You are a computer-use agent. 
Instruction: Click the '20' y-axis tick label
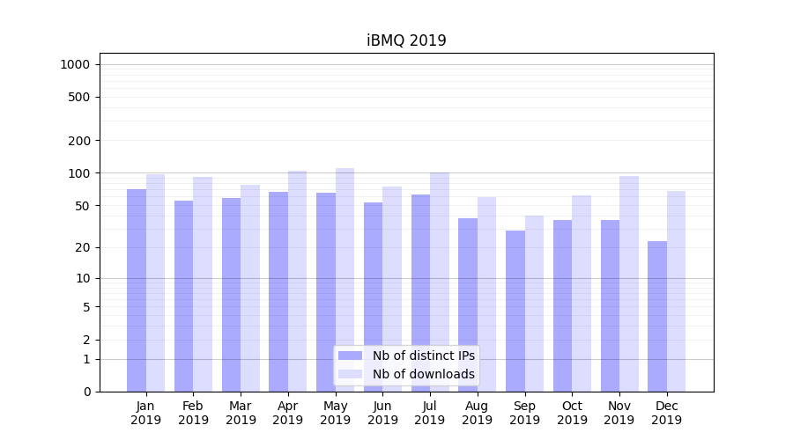tap(83, 247)
